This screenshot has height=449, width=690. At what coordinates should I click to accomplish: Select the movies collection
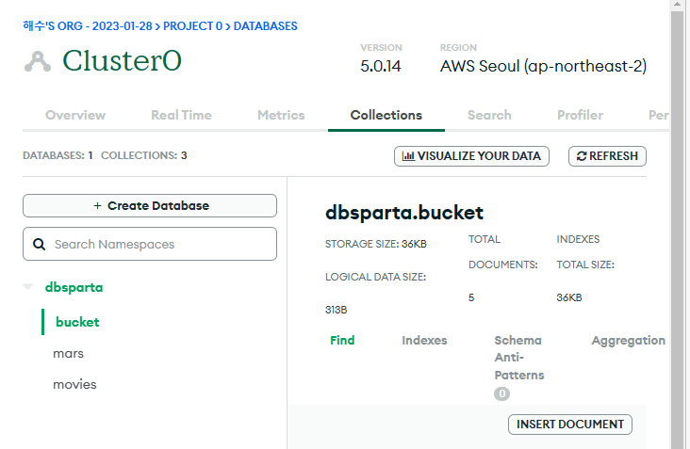point(74,384)
